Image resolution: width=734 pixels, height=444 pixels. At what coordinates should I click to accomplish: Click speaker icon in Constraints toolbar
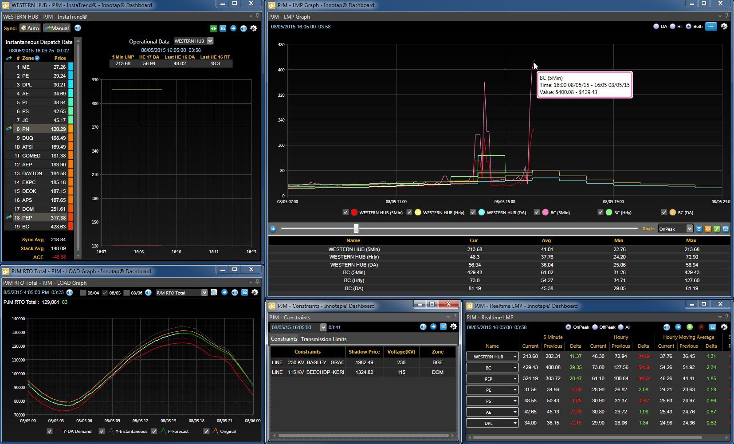pyautogui.click(x=423, y=327)
